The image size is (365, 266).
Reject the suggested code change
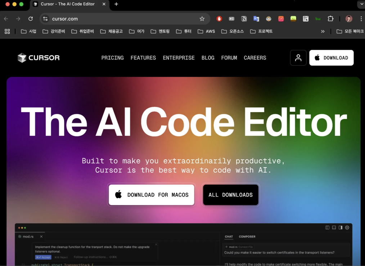click(x=61, y=257)
